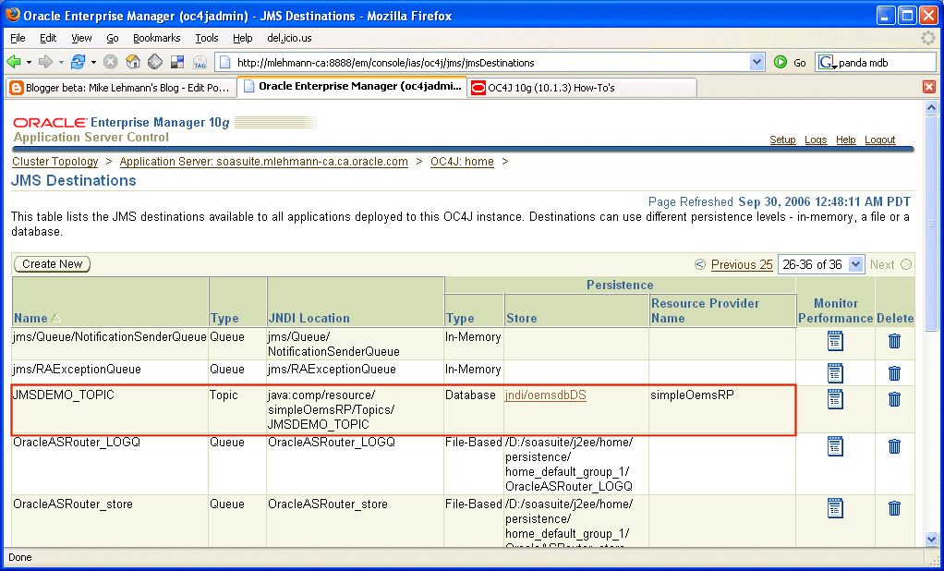Go to the Home page icon
Viewport: 944px width, 571px height.
(132, 62)
